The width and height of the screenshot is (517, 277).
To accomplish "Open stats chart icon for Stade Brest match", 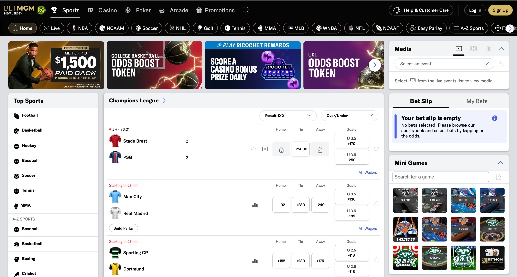I will pyautogui.click(x=253, y=149).
